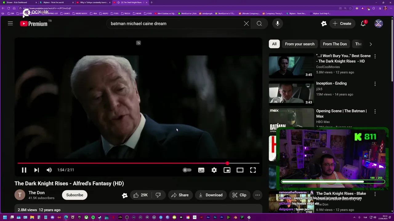Run search with the magnifier button

tap(259, 23)
